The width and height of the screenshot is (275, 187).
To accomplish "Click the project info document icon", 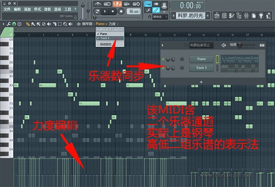I will point(253,16).
